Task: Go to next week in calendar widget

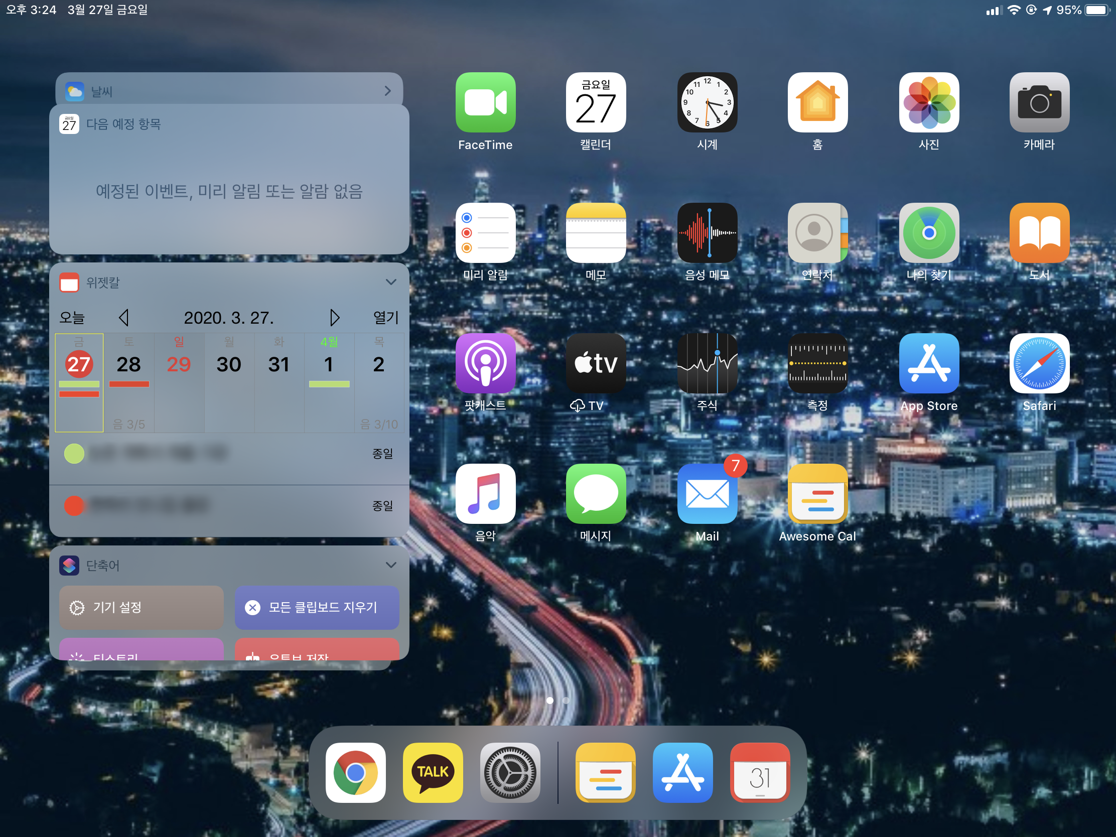Action: pos(334,317)
